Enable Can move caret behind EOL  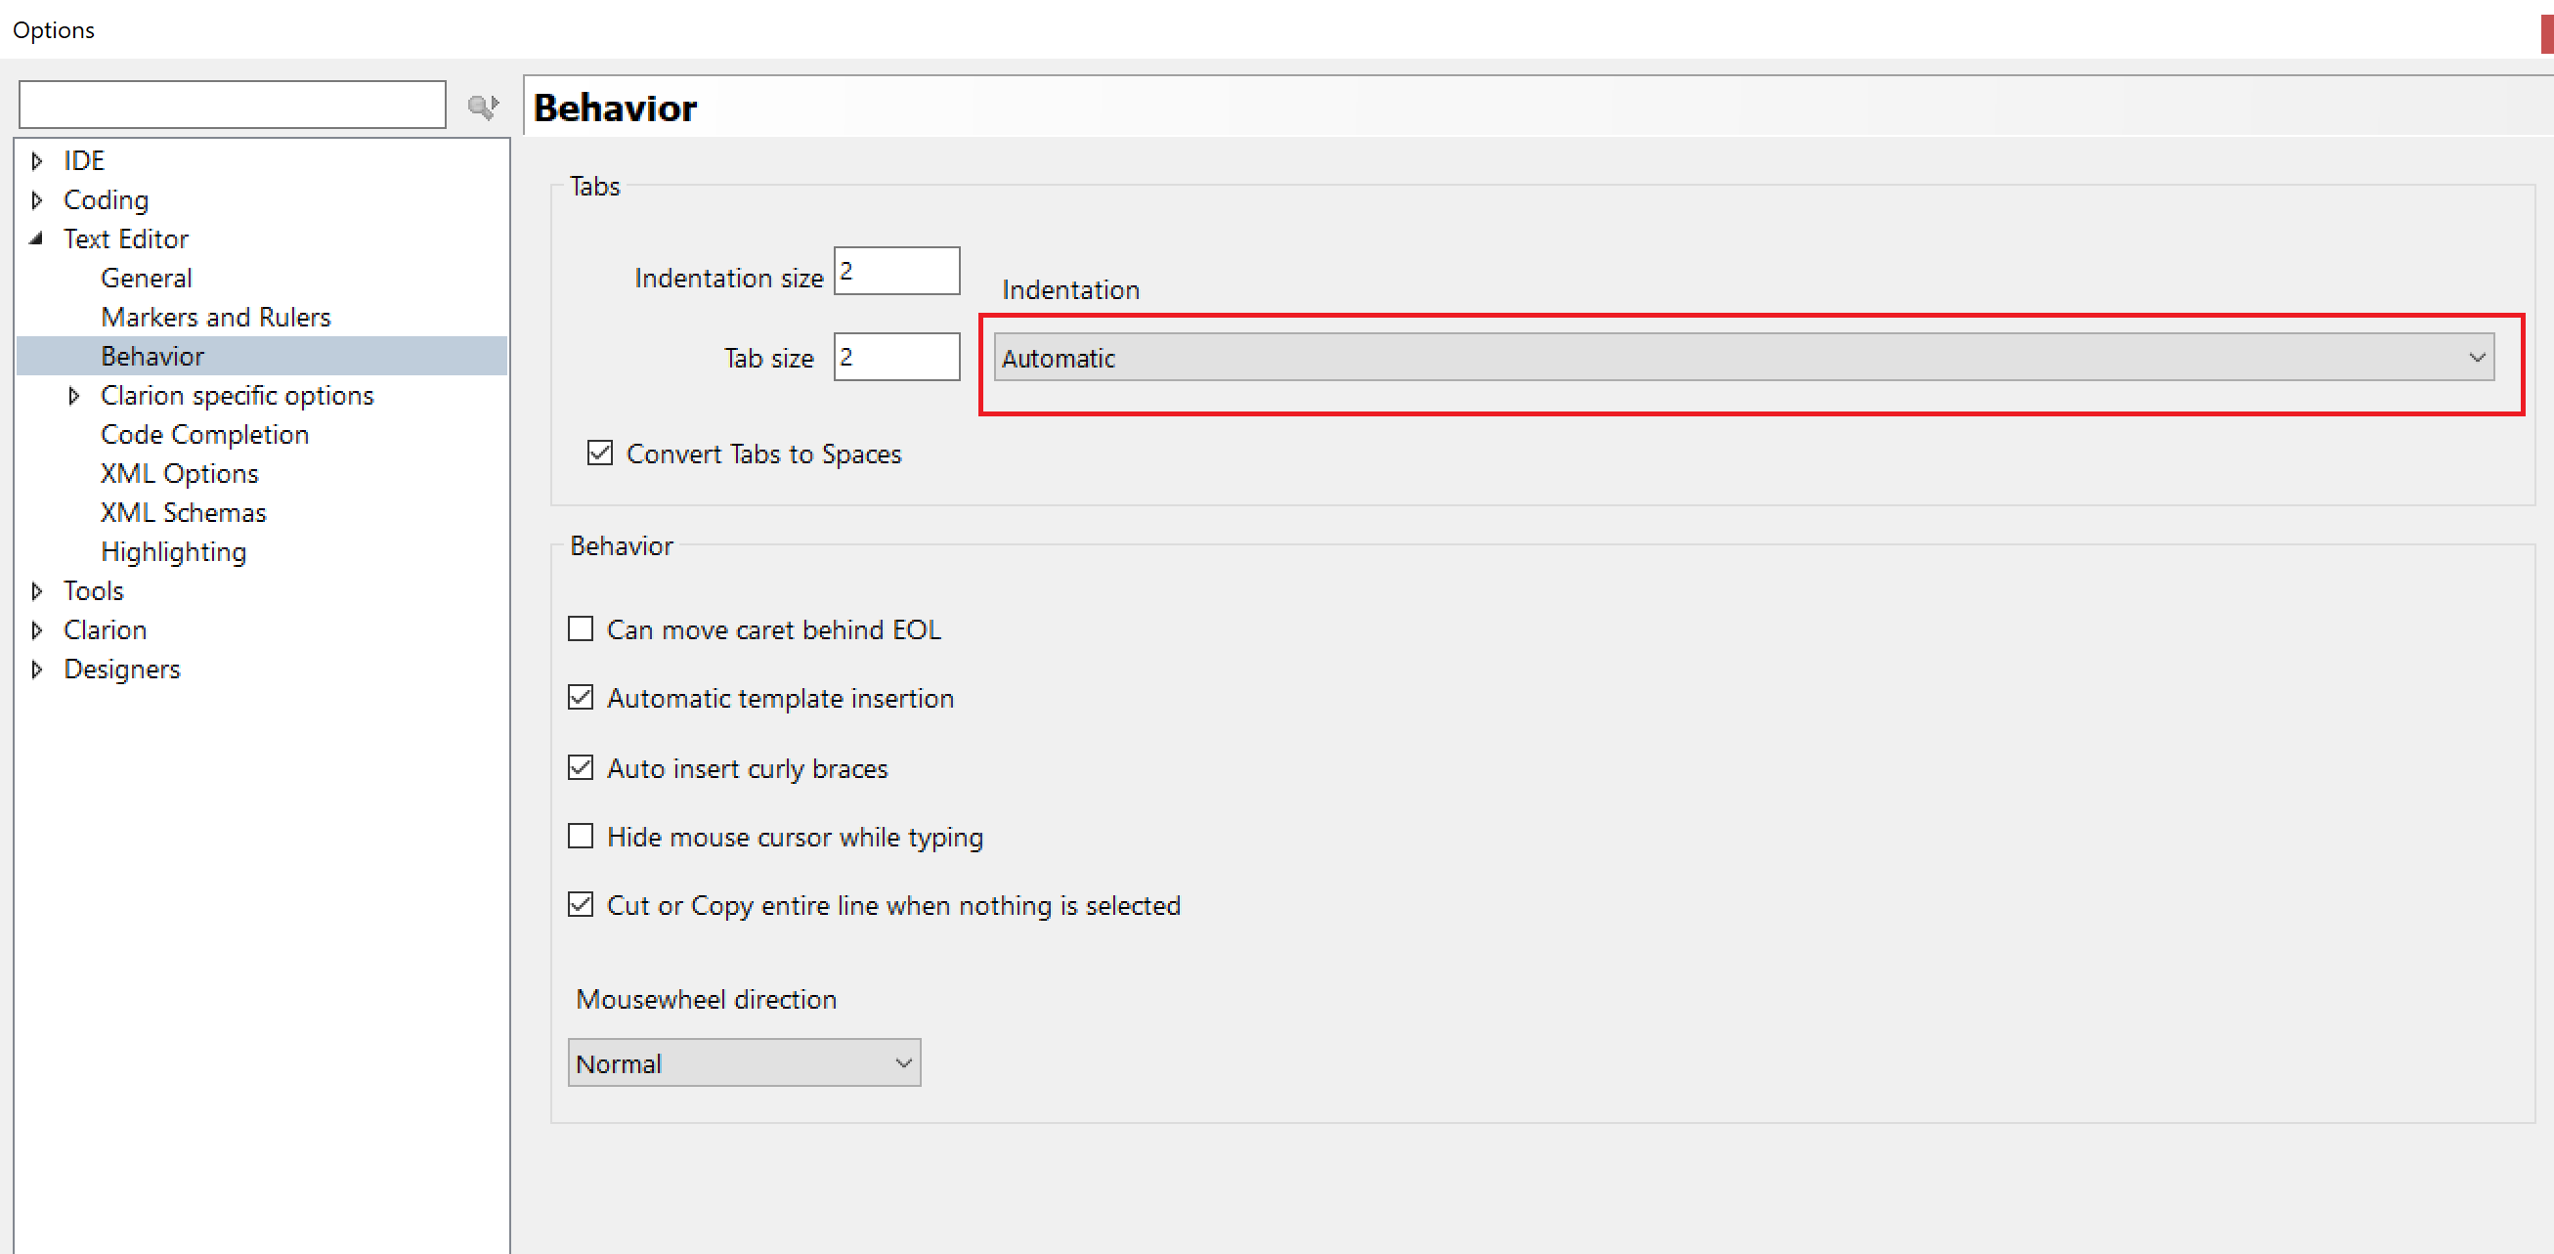[581, 629]
